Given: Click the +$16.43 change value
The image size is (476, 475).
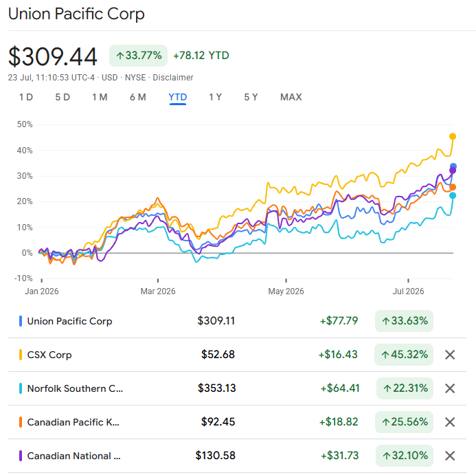Looking at the screenshot, I should click(338, 354).
